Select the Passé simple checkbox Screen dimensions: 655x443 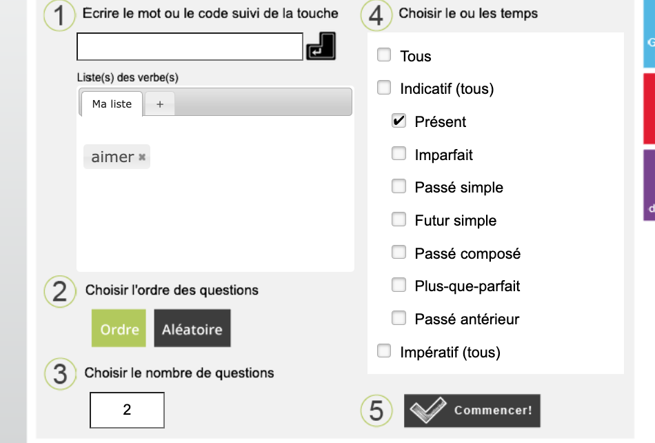click(x=399, y=186)
